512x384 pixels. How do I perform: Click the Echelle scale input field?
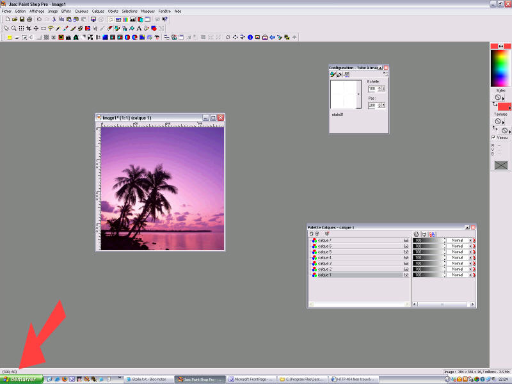372,89
